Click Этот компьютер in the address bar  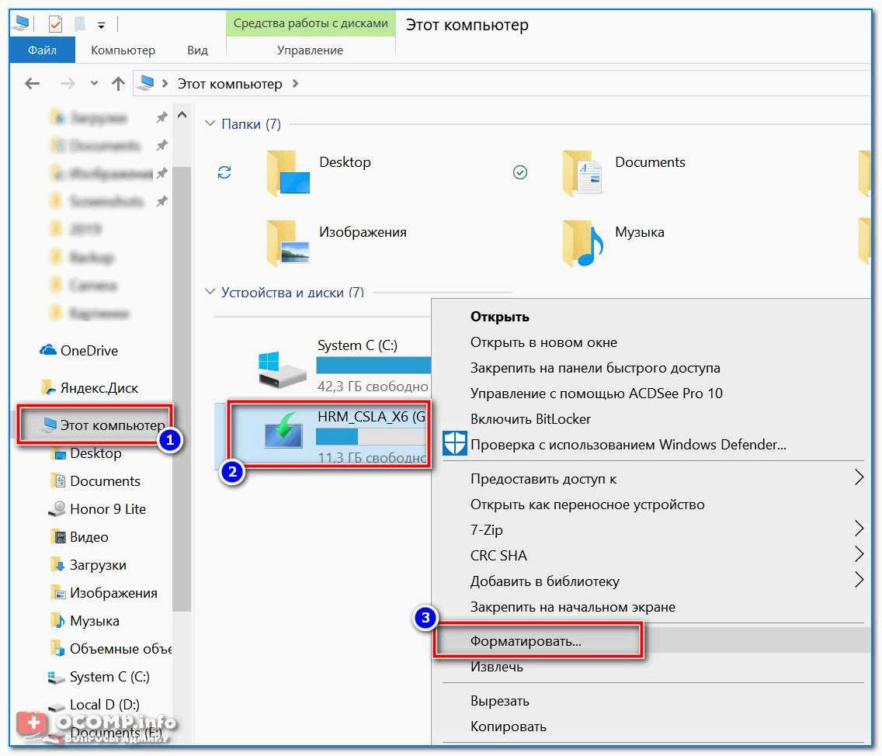pyautogui.click(x=230, y=84)
